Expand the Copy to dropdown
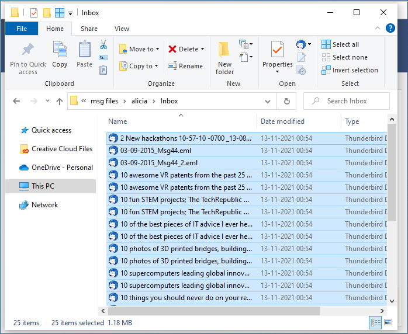This screenshot has width=408, height=334. pos(157,67)
